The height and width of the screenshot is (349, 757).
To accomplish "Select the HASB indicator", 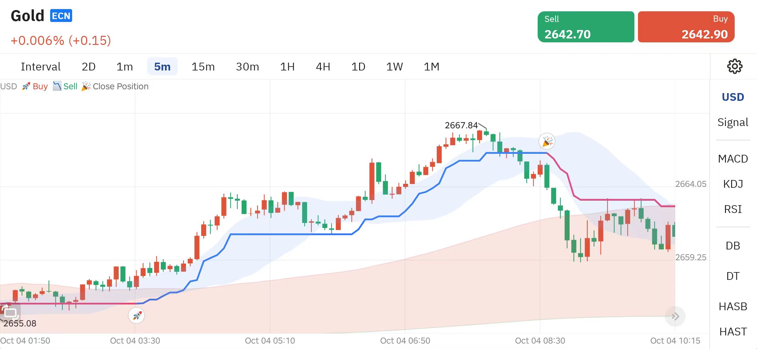I will point(733,306).
